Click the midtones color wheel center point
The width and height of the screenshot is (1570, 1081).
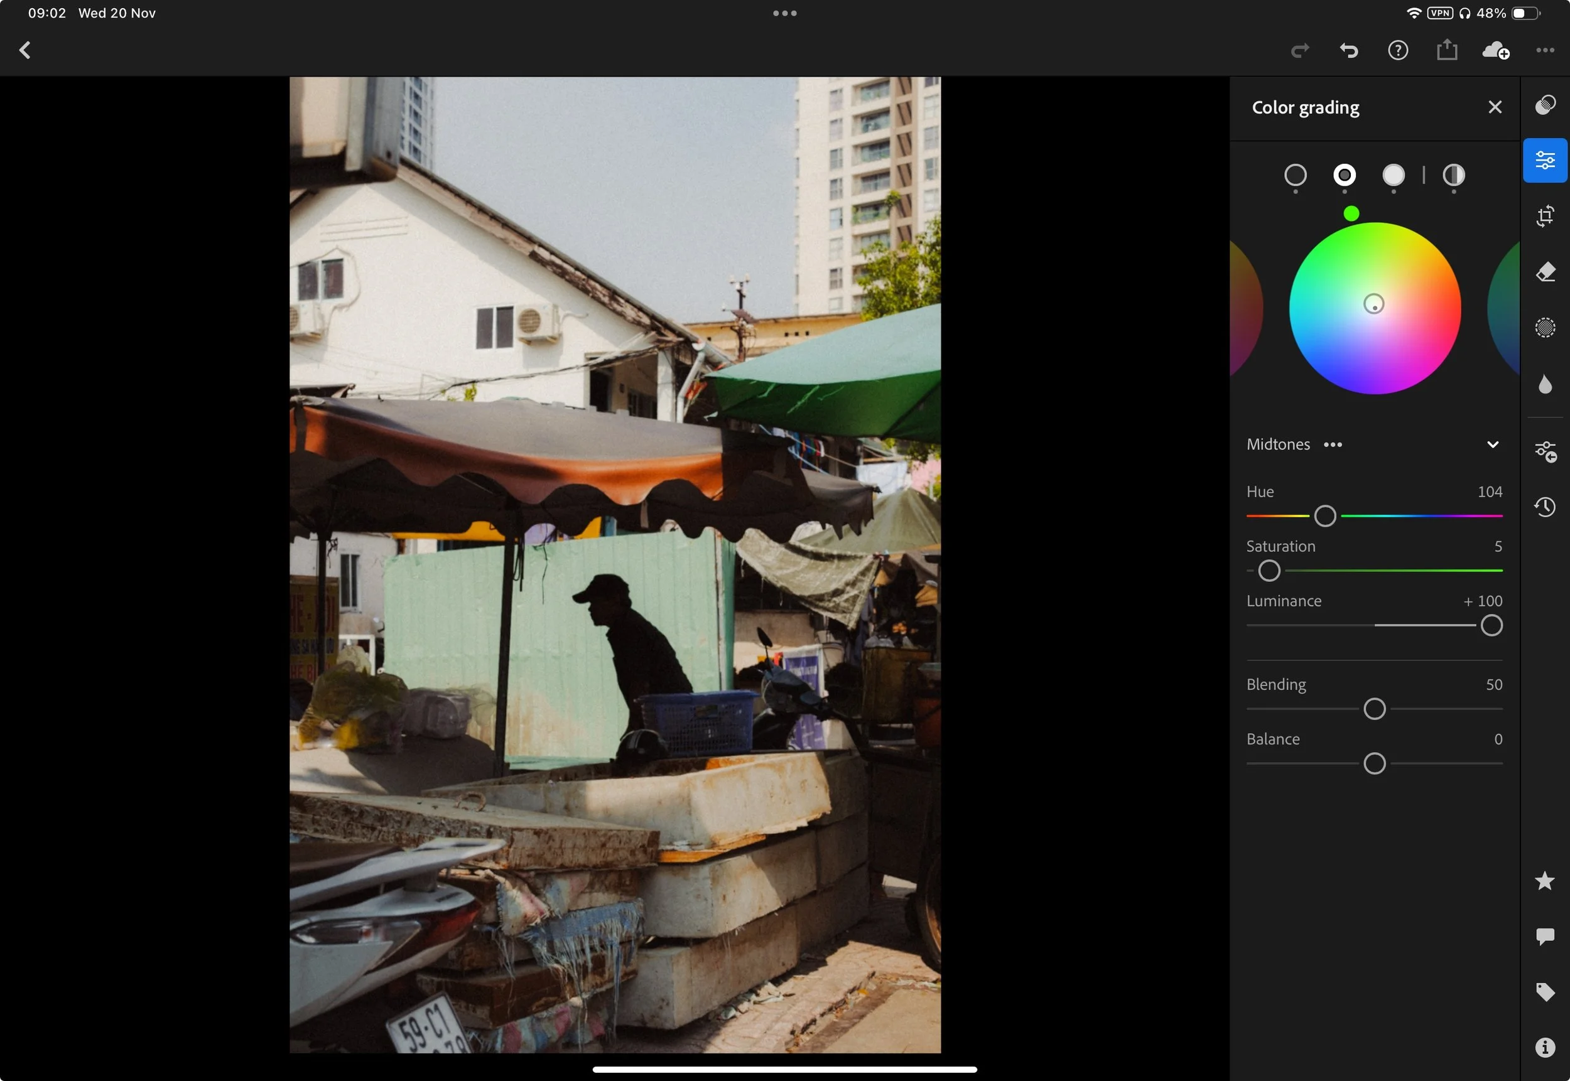(1373, 304)
